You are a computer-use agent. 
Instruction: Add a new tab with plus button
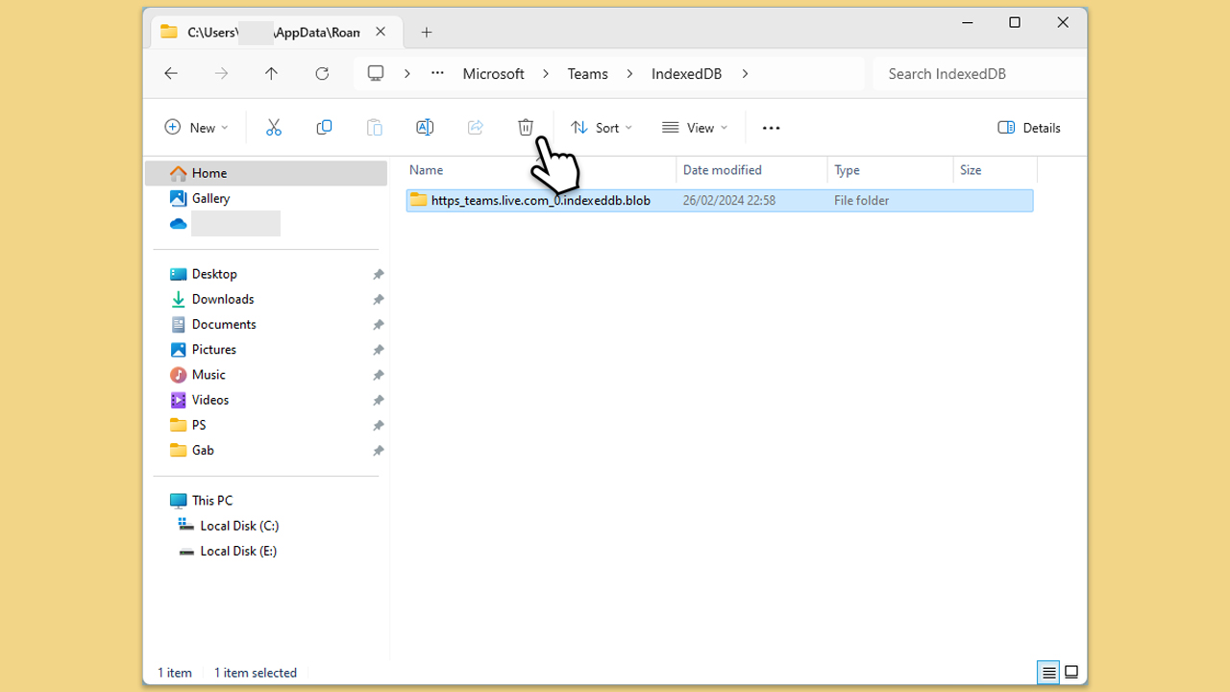(427, 33)
